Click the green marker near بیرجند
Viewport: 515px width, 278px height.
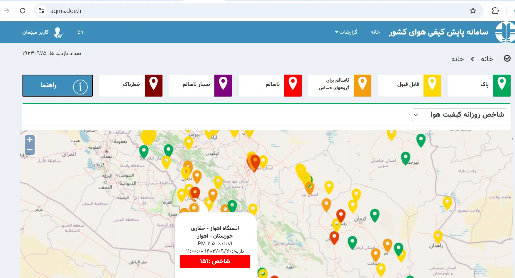(x=406, y=158)
